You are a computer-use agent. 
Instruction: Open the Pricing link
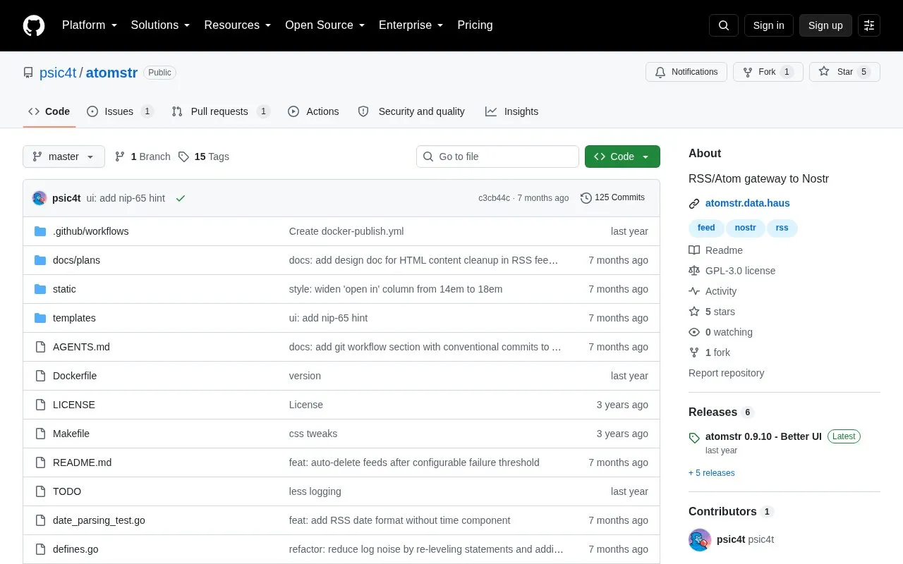click(x=475, y=25)
